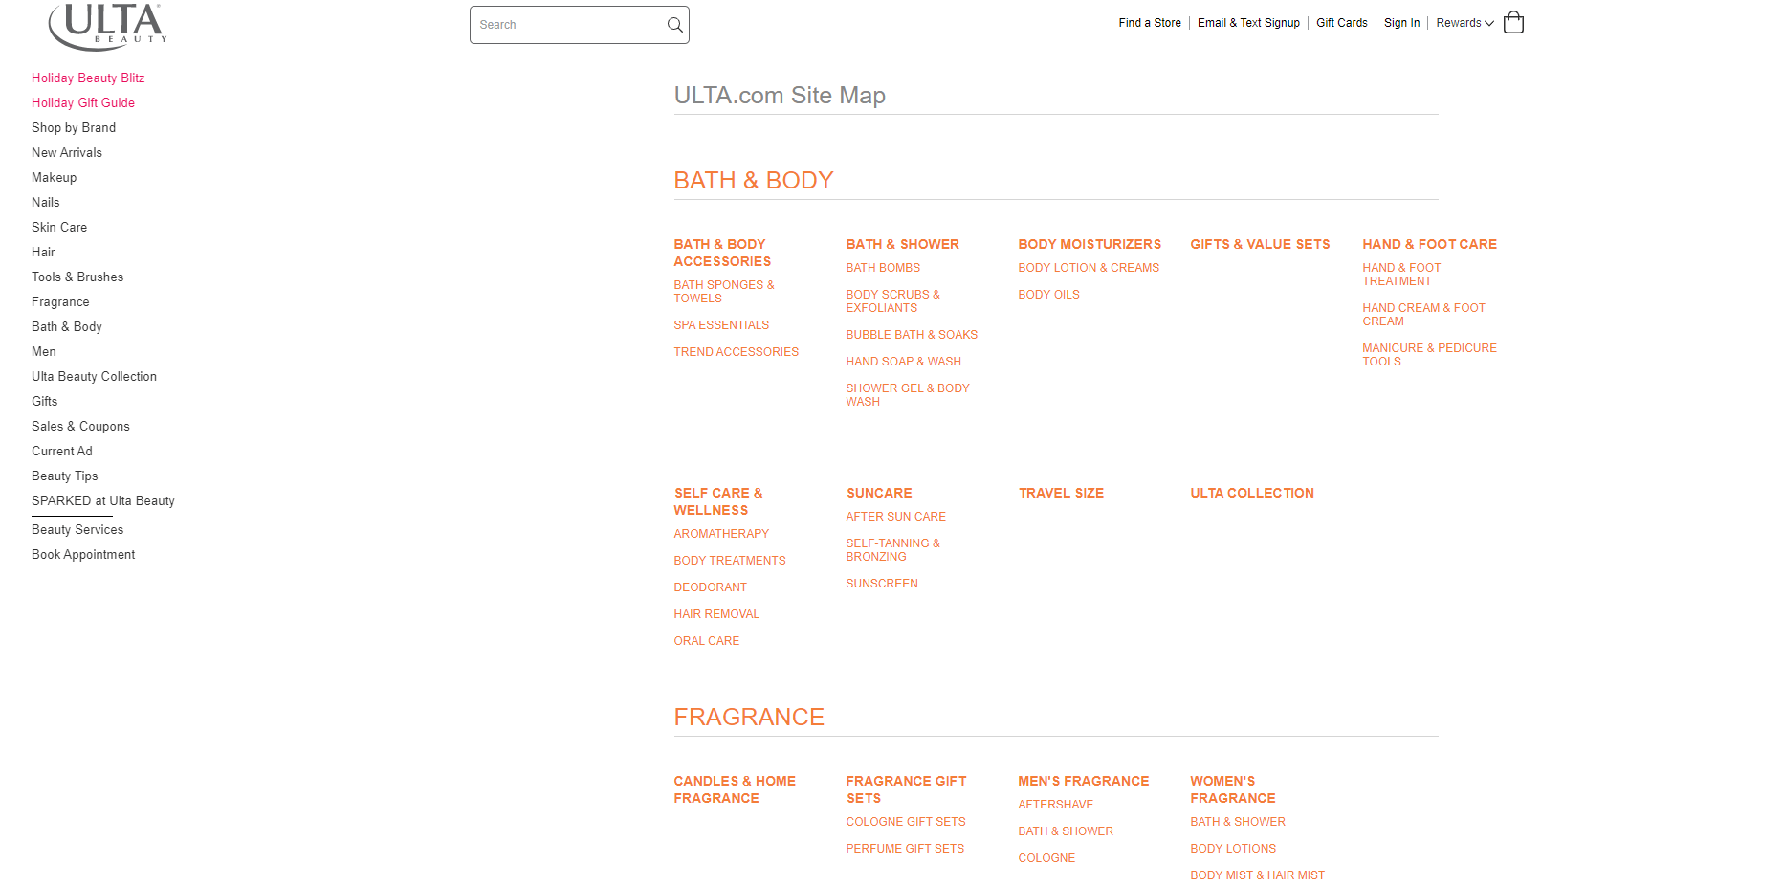Open BATH & SHOWER heading under Bath & Body
The width and height of the screenshot is (1783, 886).
902,244
